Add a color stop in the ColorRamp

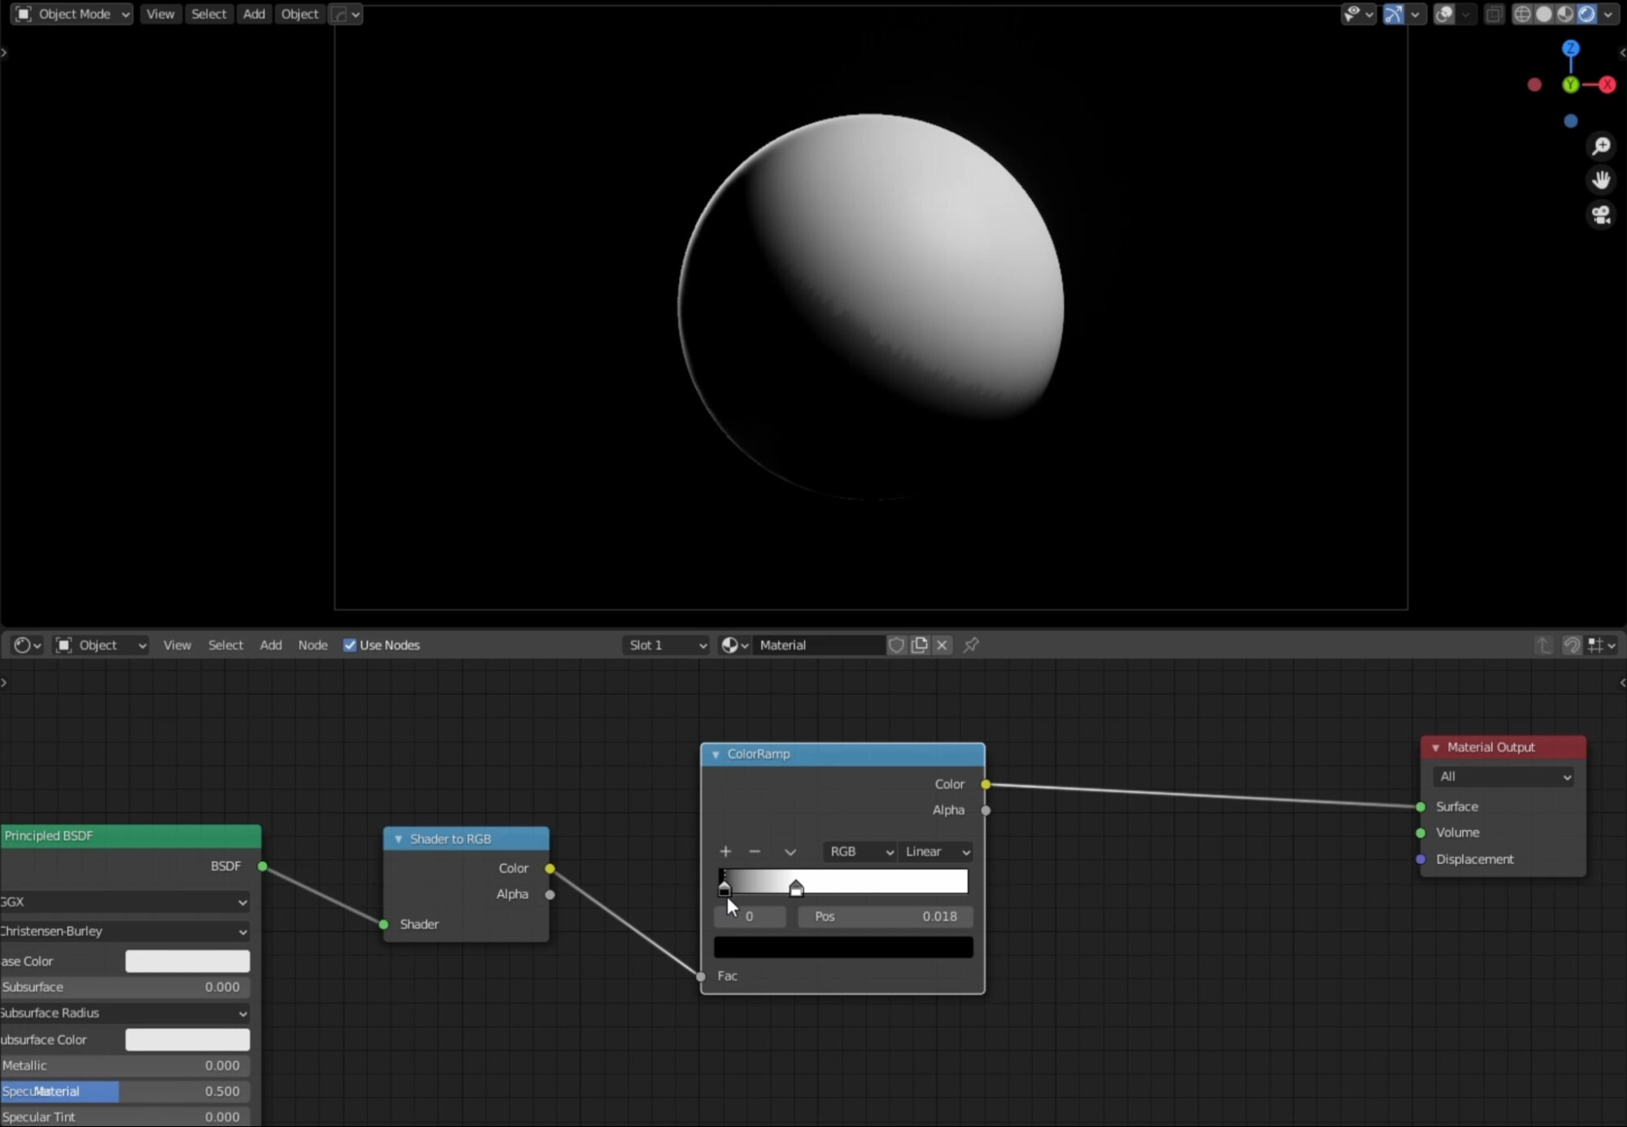pyautogui.click(x=724, y=851)
